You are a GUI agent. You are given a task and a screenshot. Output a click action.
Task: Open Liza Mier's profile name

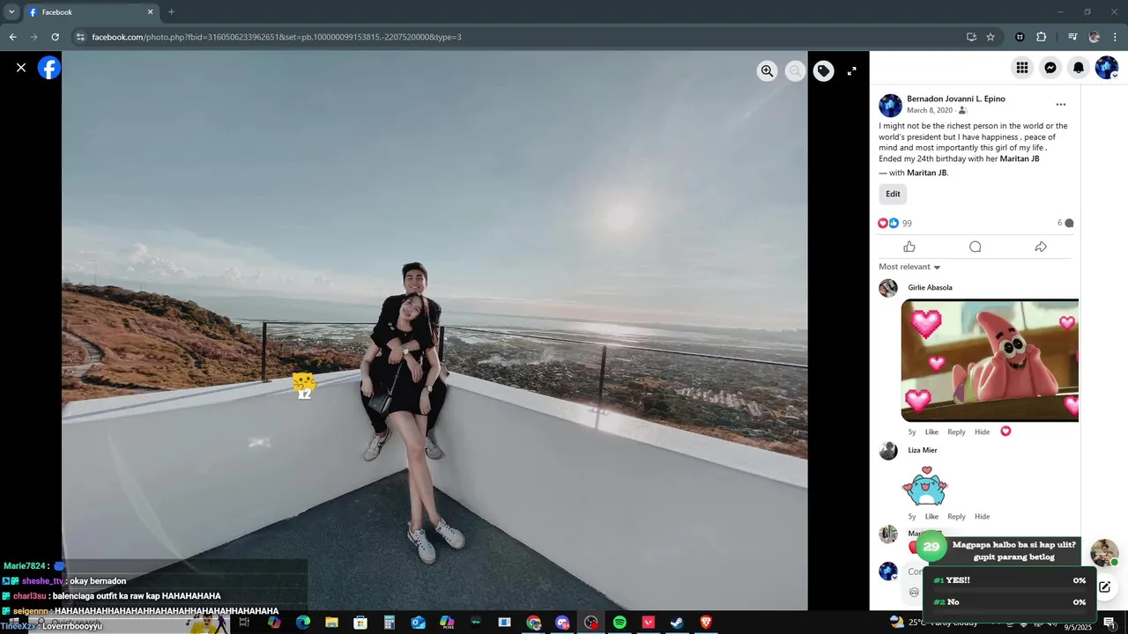pos(923,451)
